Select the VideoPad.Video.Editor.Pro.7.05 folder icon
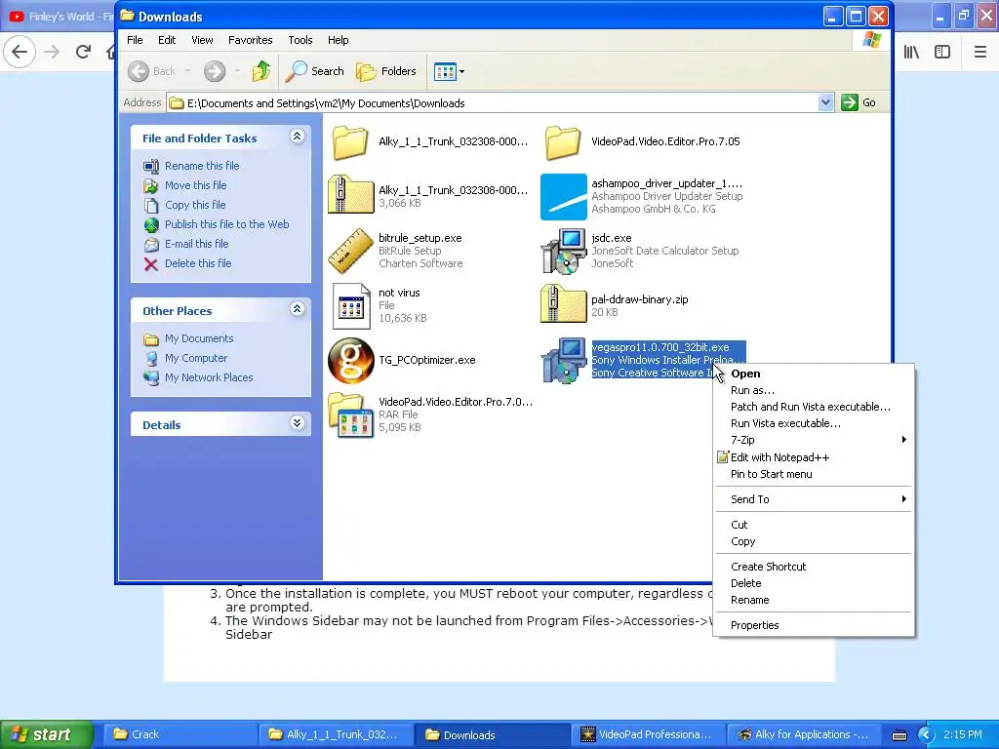 coord(563,142)
